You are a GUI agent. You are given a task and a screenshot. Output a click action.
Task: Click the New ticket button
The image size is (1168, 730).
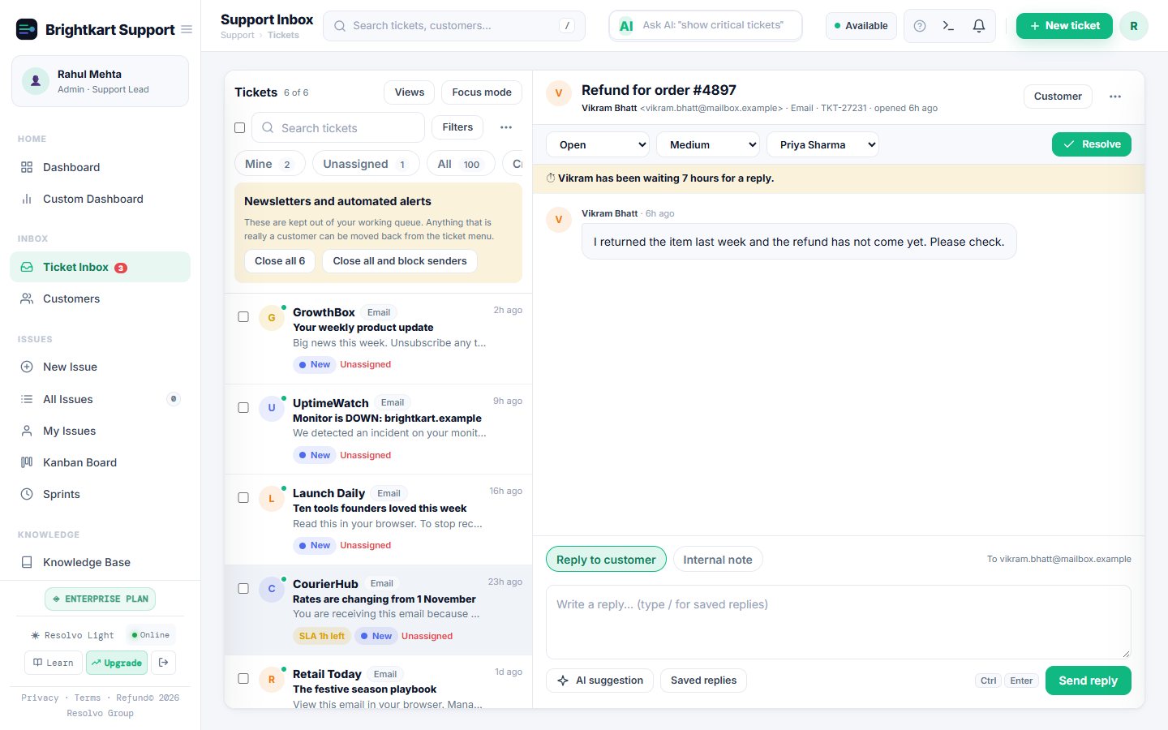(1064, 26)
